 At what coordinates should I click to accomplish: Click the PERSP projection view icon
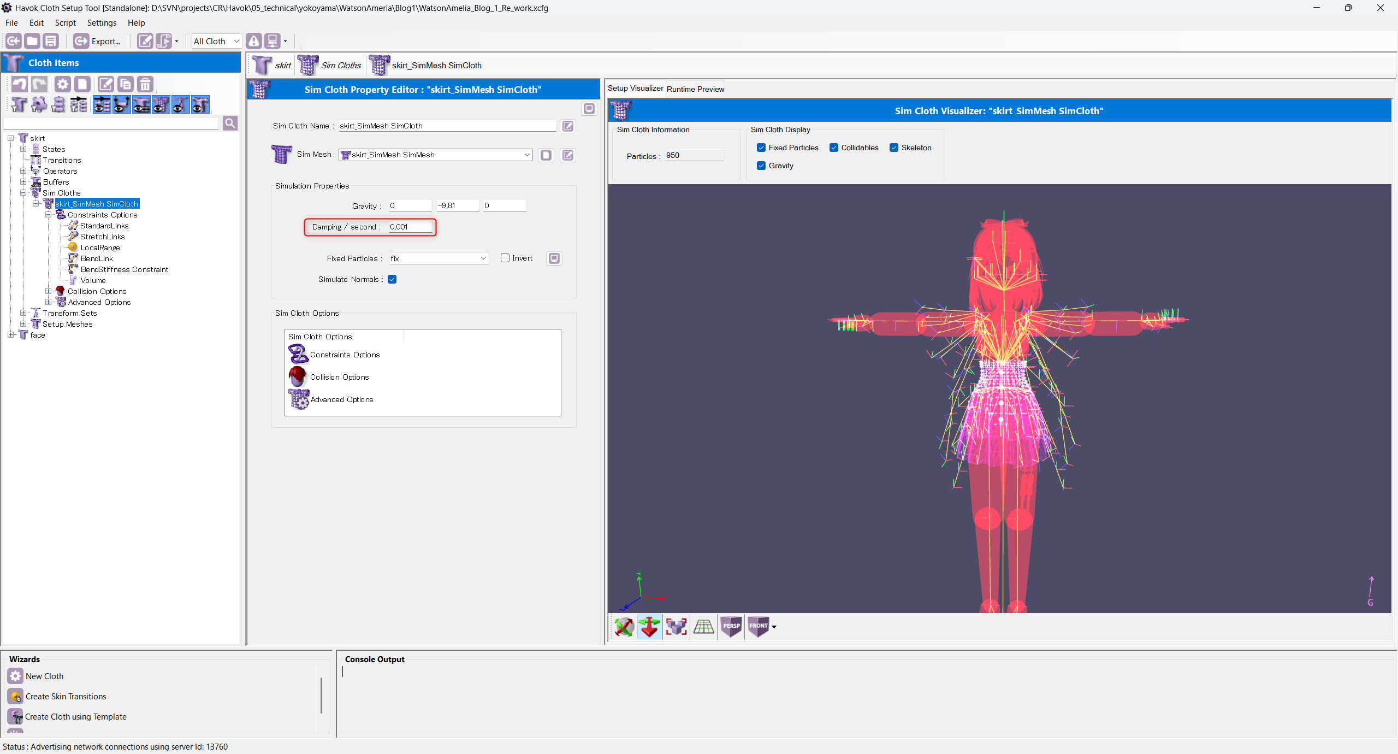click(x=731, y=627)
